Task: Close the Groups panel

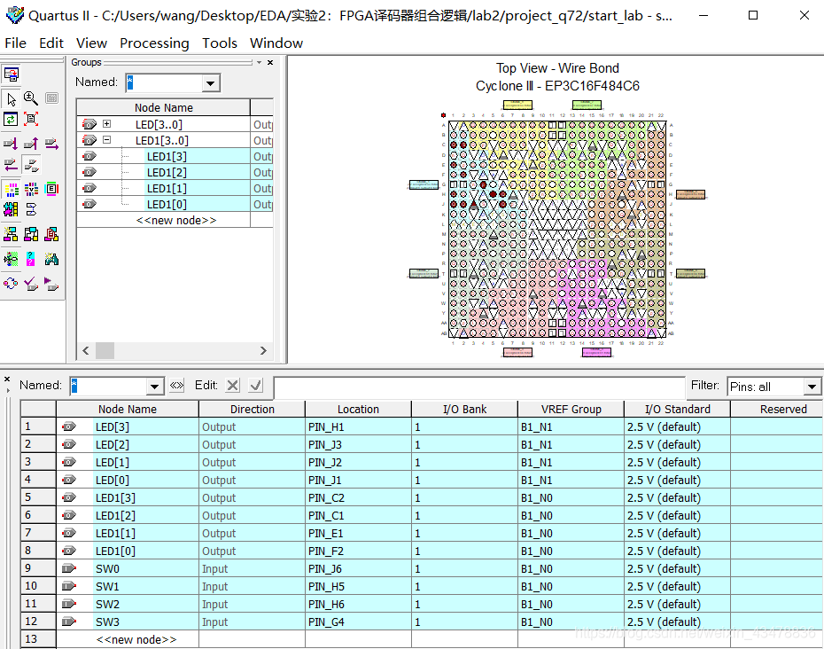Action: (270, 63)
